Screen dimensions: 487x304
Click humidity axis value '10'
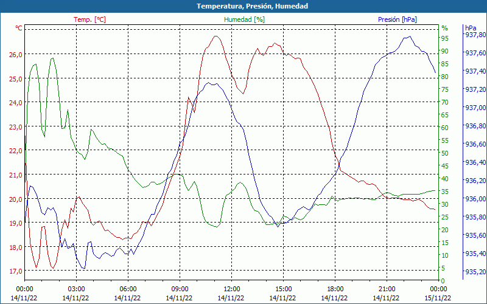coord(445,255)
